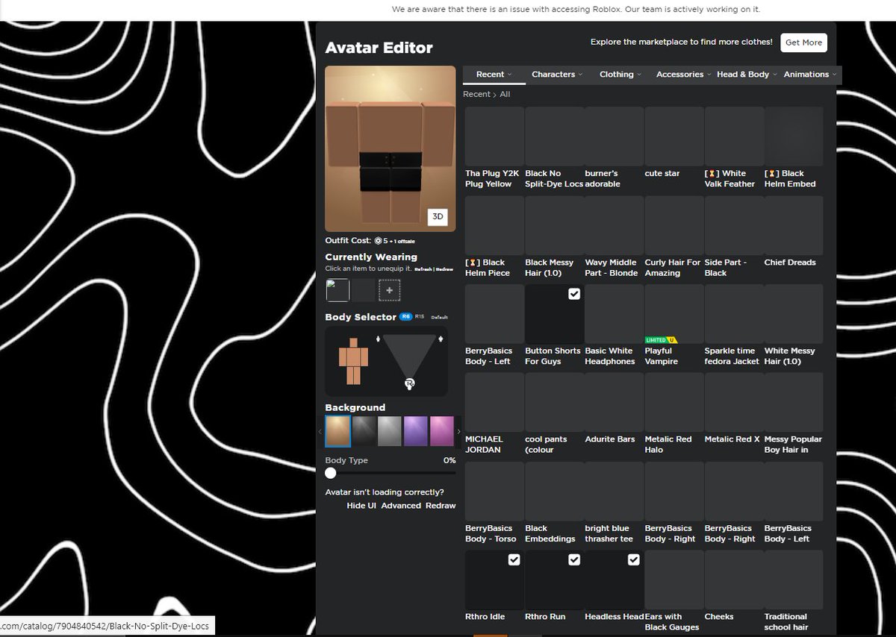Click the small figure icon at triangle's left corner
896x637 pixels.
point(379,339)
